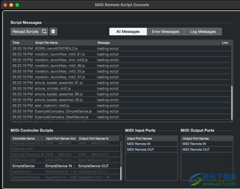Select the MPK mini mk3 controller row
The height and width of the screenshot is (189, 240).
pyautogui.click(x=65, y=160)
